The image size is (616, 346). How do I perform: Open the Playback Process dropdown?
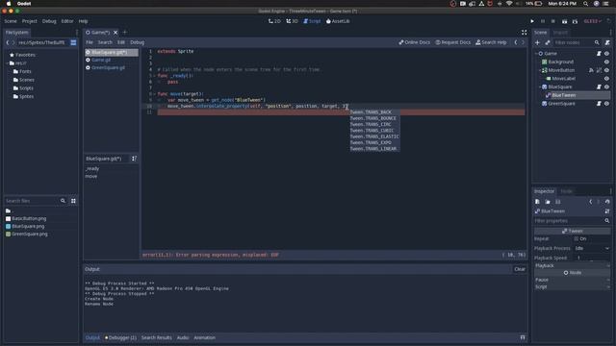pos(592,248)
